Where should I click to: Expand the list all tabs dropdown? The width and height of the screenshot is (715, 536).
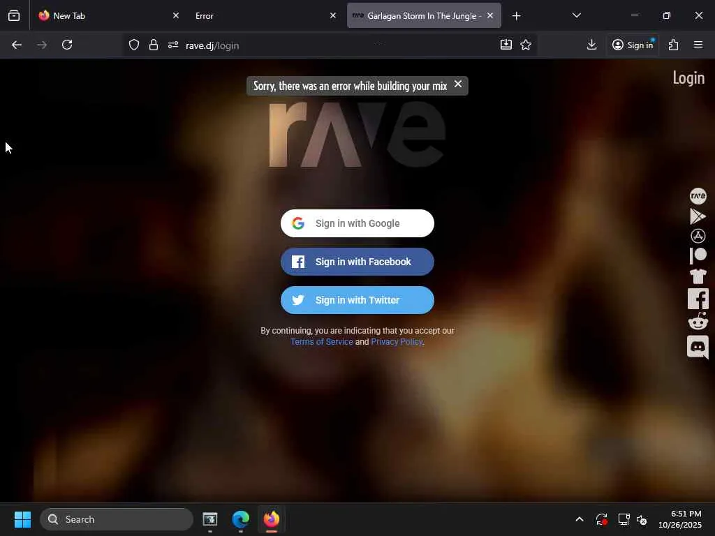577,15
